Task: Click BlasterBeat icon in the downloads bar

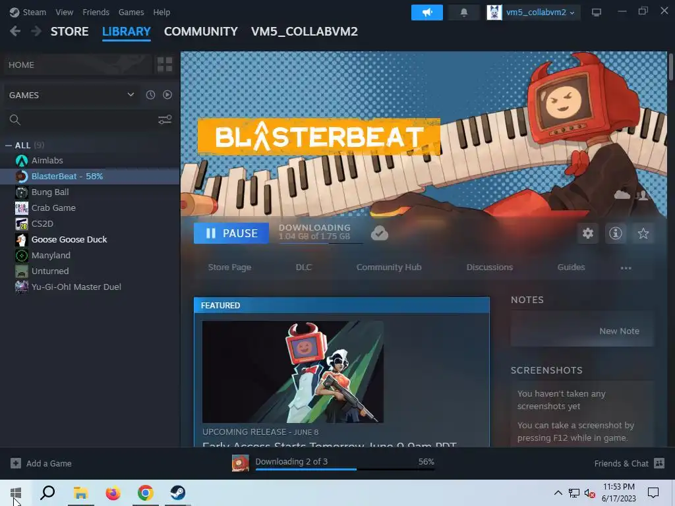Action: tap(240, 463)
